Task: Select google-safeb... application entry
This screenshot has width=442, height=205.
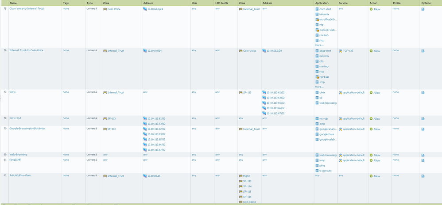Action: click(x=328, y=140)
